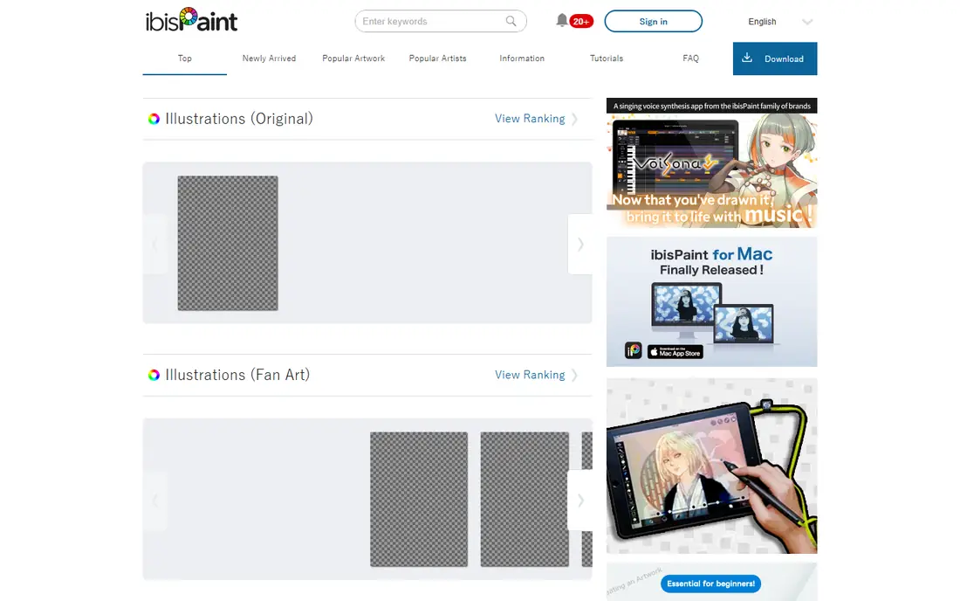Click chevron next to Original View Ranking

point(574,119)
